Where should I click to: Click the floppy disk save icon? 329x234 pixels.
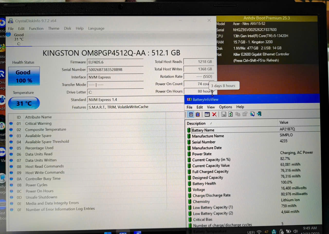click(224, 114)
